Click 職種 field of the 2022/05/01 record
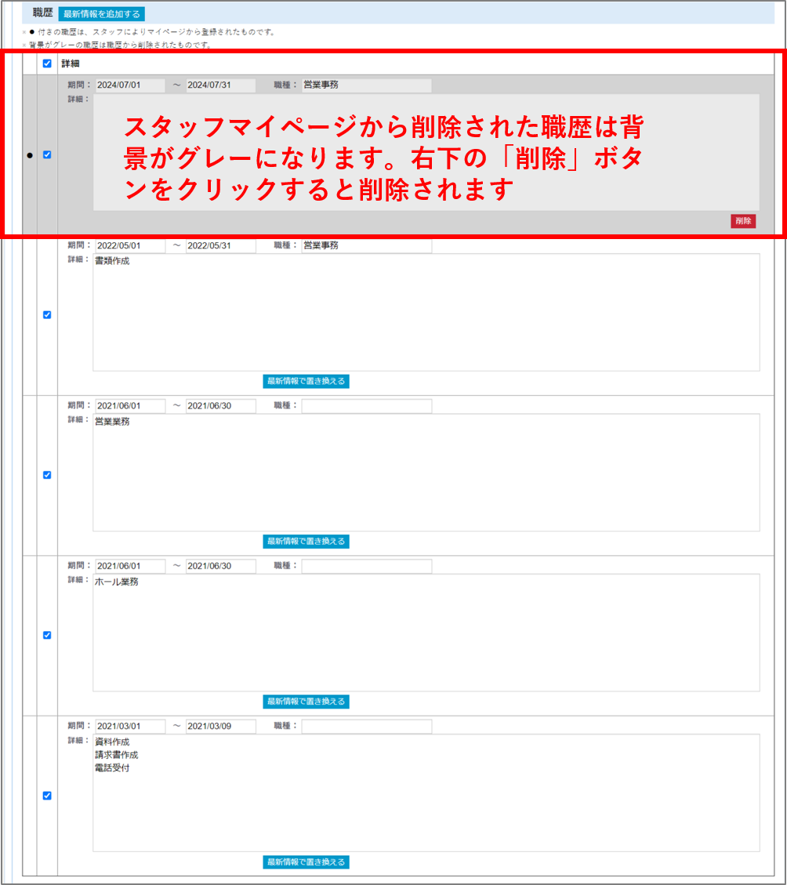 click(x=366, y=246)
